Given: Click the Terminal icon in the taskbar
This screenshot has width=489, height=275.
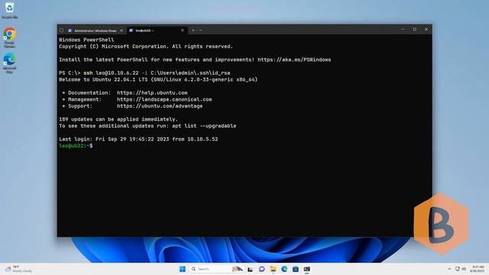Looking at the screenshot, I should 307,269.
